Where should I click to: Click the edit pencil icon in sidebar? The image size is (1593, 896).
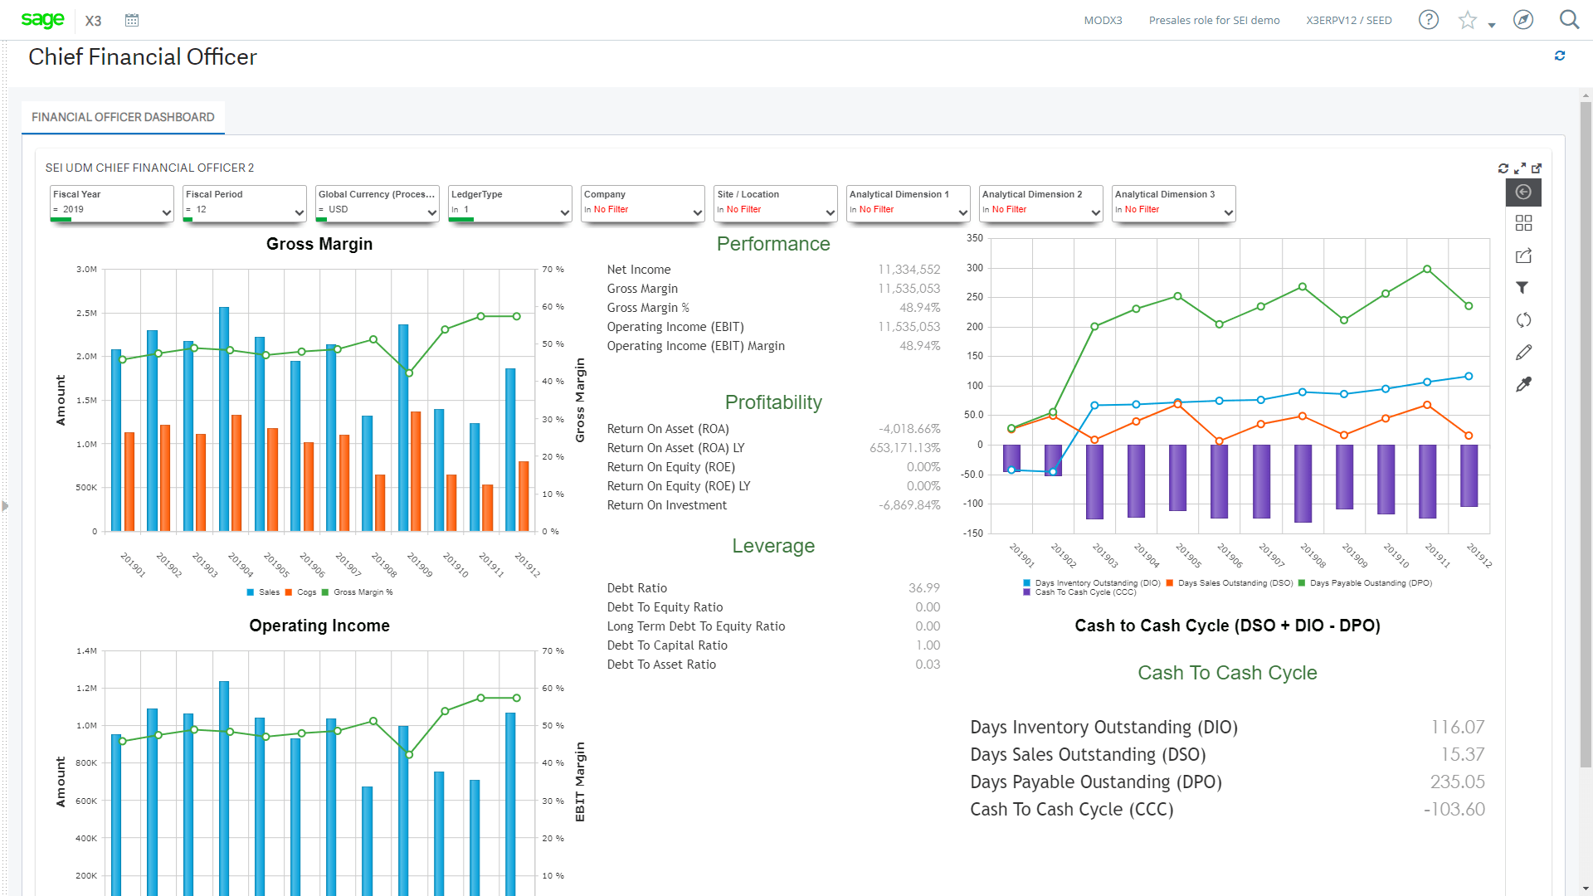1524,351
